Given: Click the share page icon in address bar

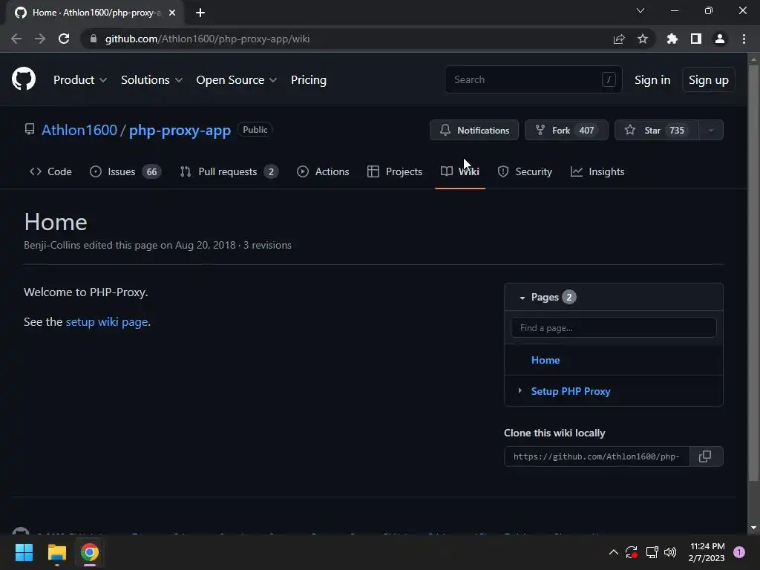Looking at the screenshot, I should pos(618,39).
